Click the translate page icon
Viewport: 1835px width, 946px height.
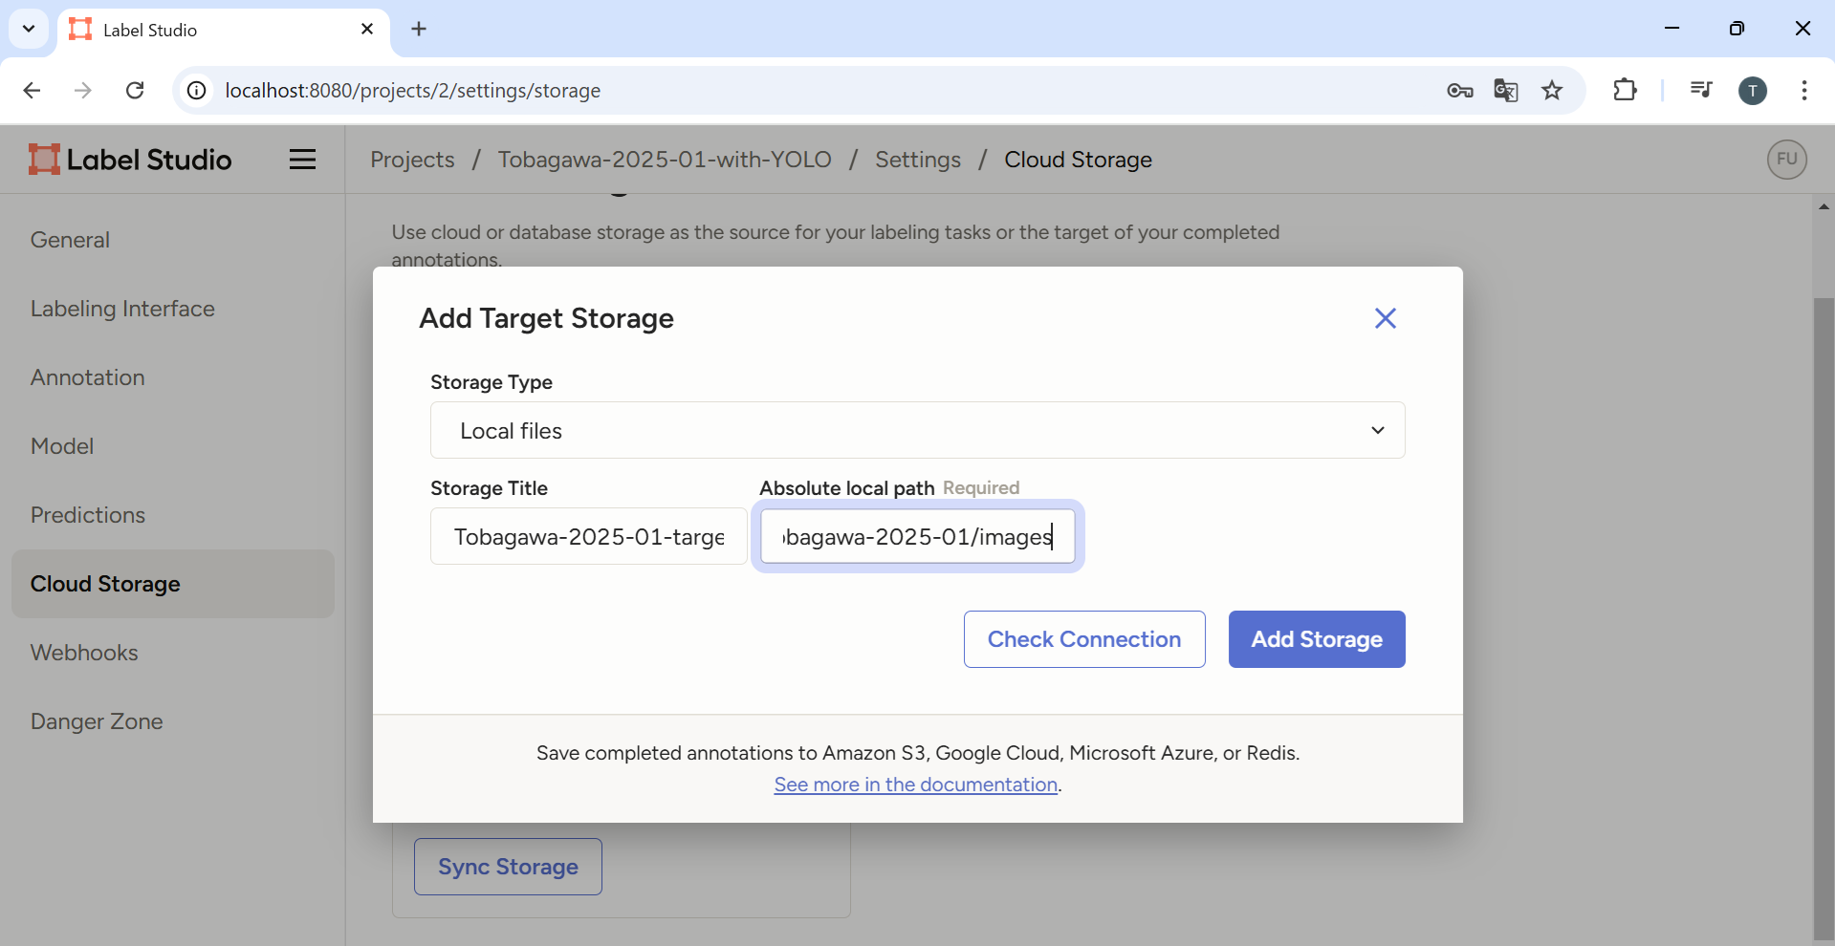pyautogui.click(x=1505, y=91)
